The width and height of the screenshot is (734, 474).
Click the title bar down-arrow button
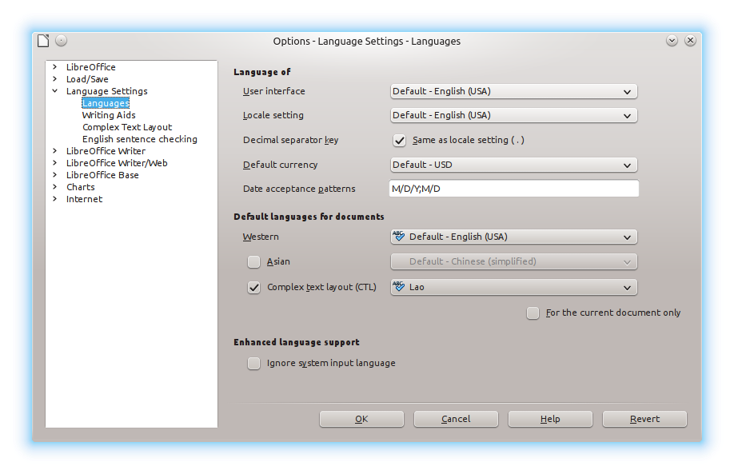pyautogui.click(x=672, y=41)
